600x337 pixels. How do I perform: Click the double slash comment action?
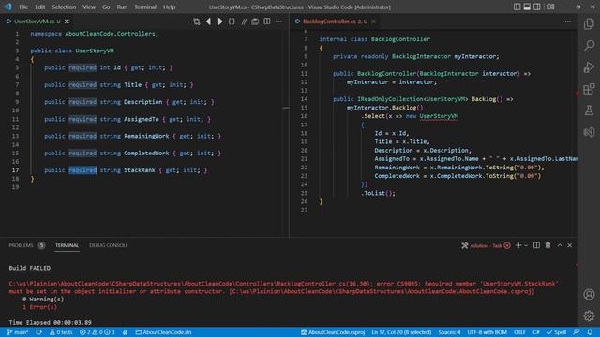point(244,22)
